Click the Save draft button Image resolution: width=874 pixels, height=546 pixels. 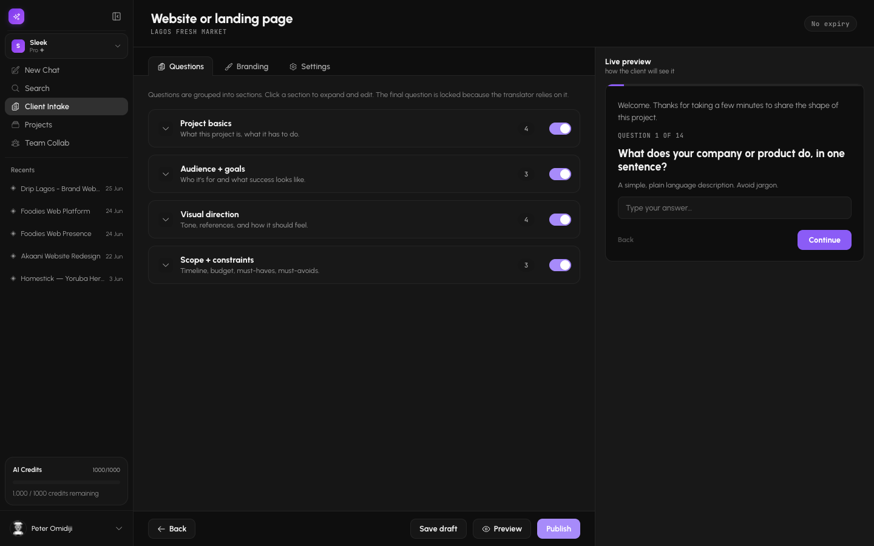[x=438, y=529]
